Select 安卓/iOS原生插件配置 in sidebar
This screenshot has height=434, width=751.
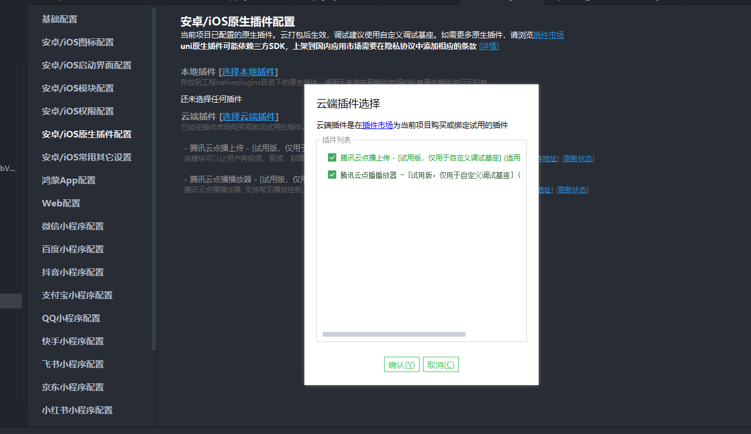coord(87,134)
